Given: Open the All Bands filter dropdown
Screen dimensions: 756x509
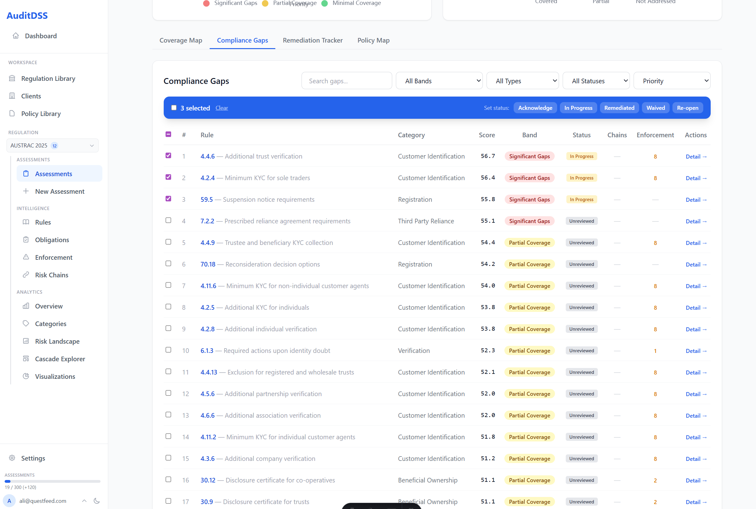Looking at the screenshot, I should (439, 81).
